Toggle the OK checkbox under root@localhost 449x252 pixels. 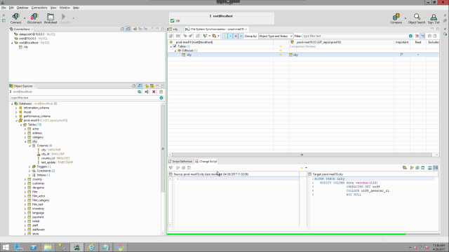tap(172, 21)
